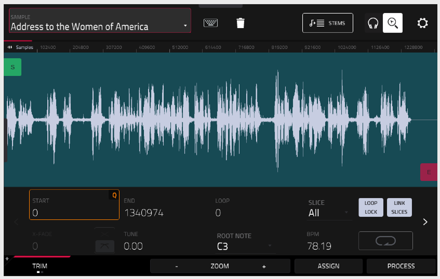Toggle the loop playback button

(x=386, y=241)
